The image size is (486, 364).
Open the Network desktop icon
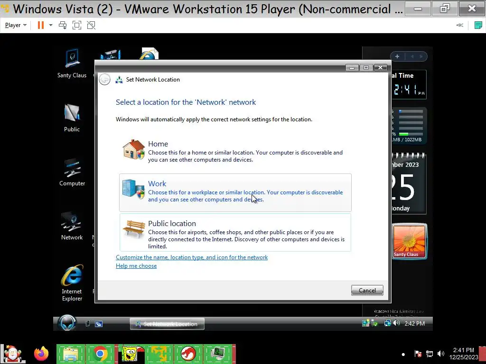click(72, 226)
